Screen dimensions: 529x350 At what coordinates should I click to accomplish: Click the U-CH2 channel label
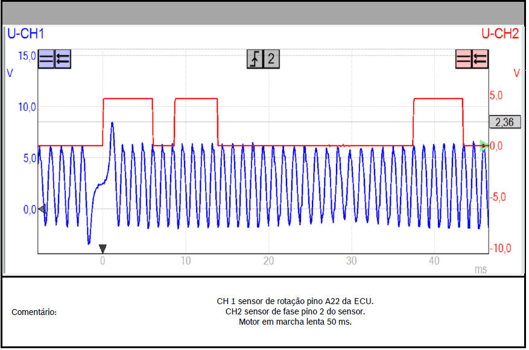[x=499, y=34]
